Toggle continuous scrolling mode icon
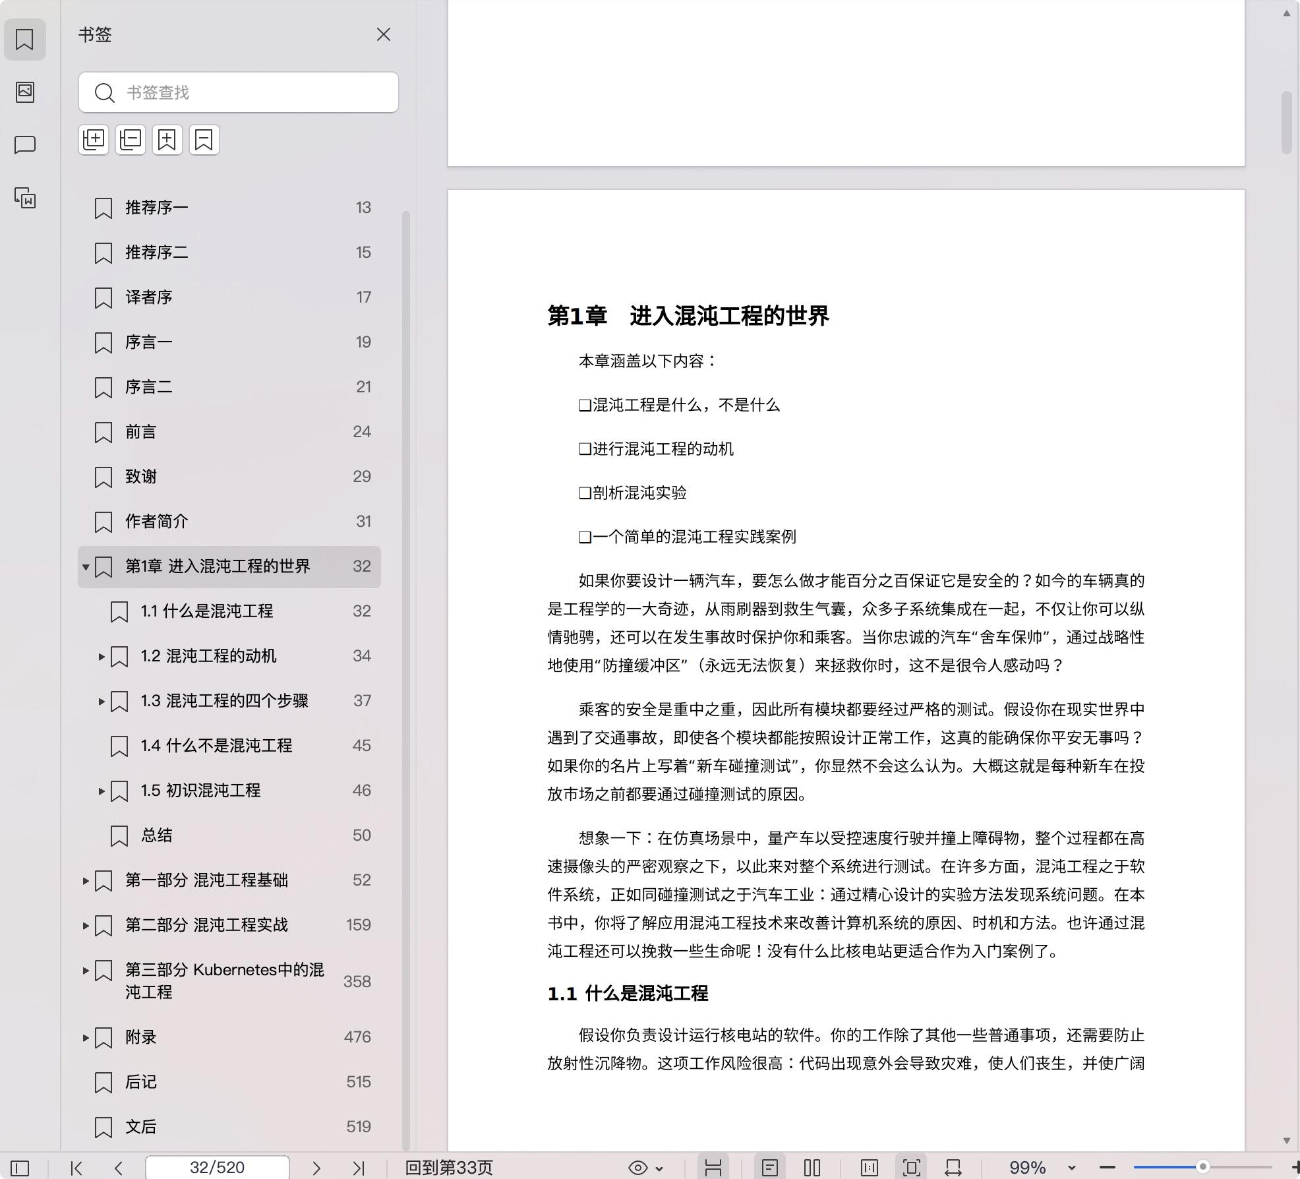This screenshot has height=1179, width=1300. click(713, 1168)
